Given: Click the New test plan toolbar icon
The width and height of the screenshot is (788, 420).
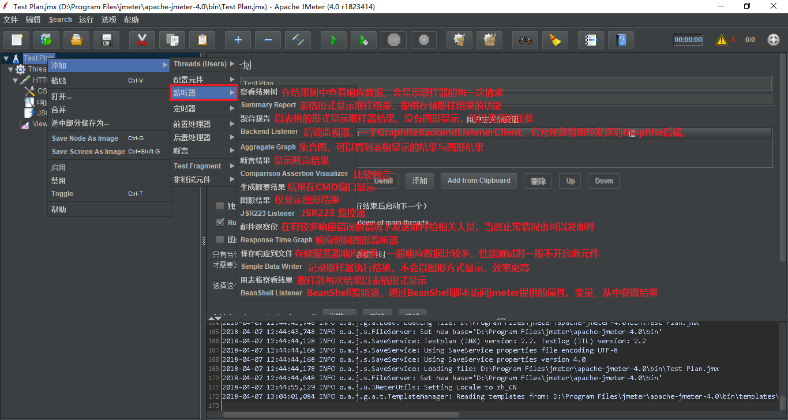Looking at the screenshot, I should click(x=17, y=40).
